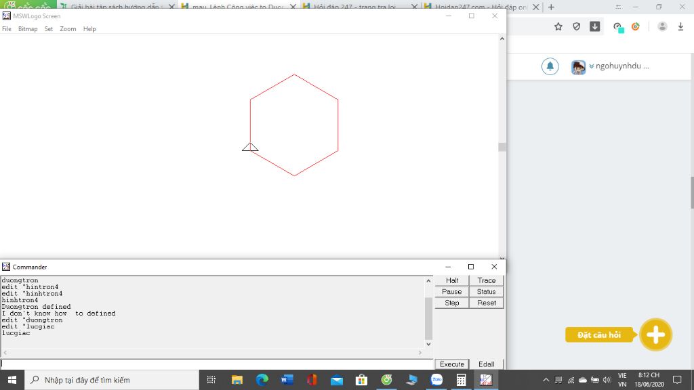The image size is (694, 390).
Task: Click the Halt button in Commander
Action: coord(452,280)
